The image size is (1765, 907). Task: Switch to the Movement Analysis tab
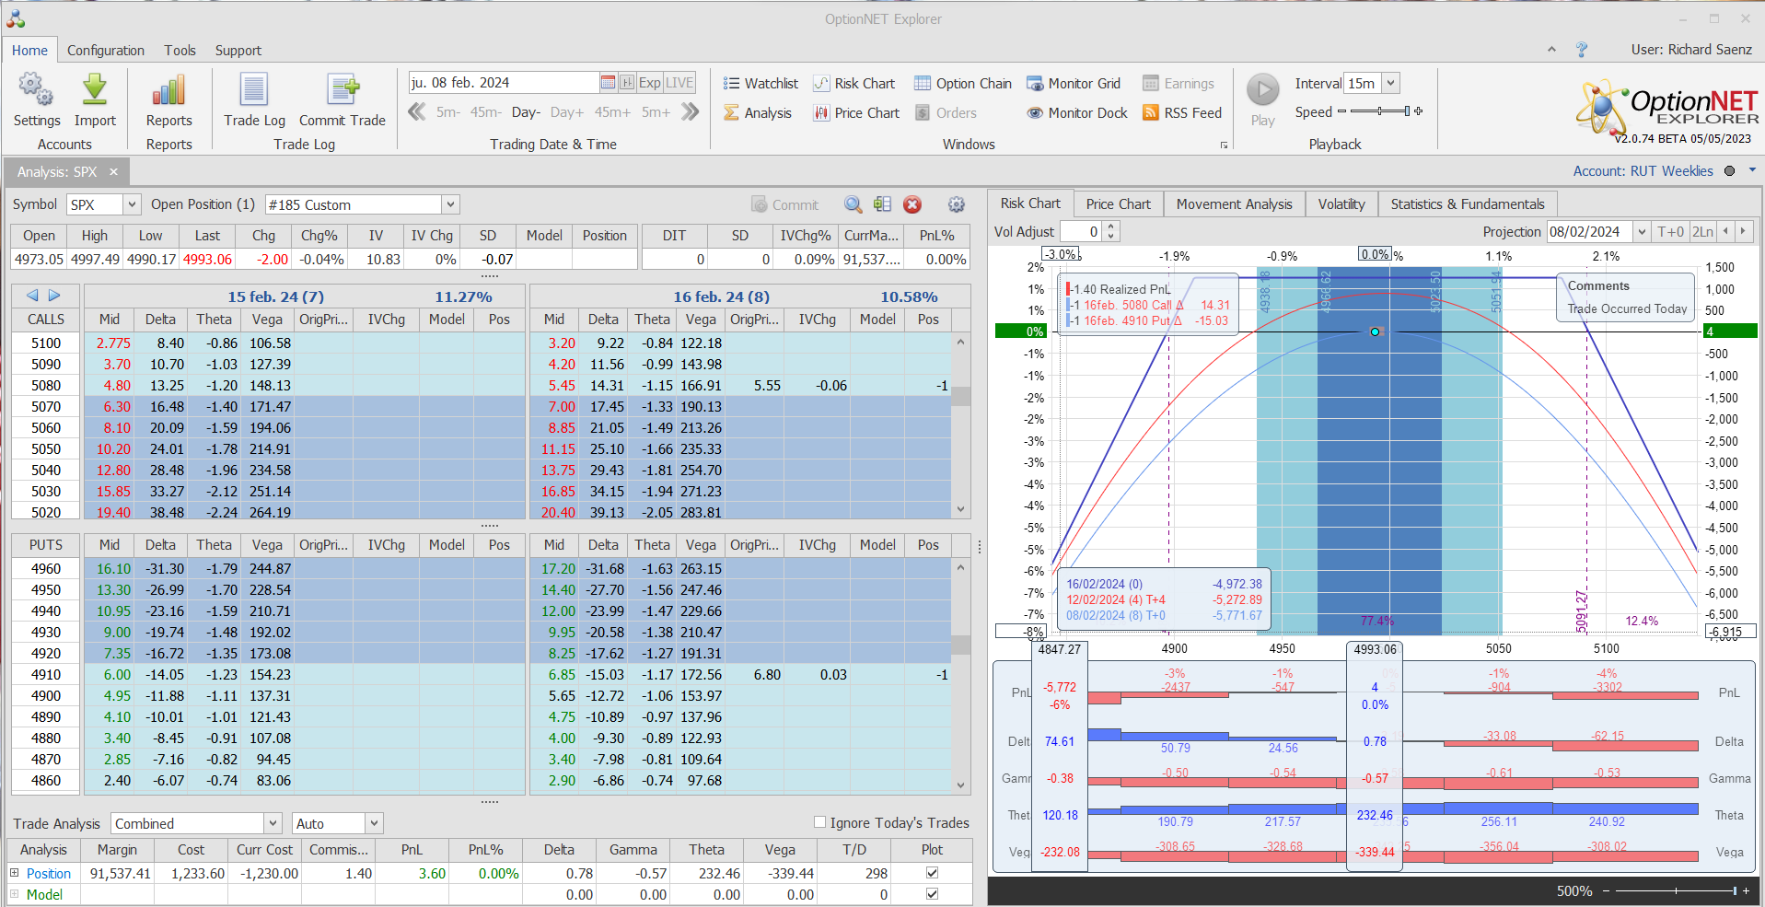coord(1234,204)
